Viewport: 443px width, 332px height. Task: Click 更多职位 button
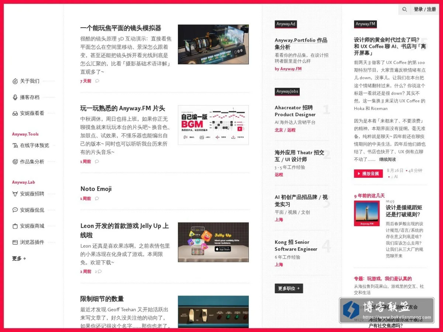tap(289, 288)
